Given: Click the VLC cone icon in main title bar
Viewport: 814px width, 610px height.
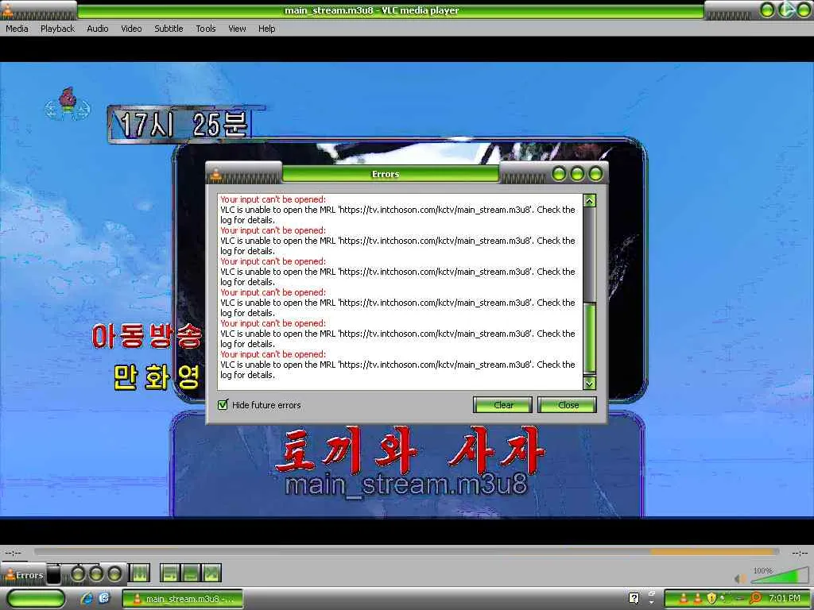Looking at the screenshot, I should click(8, 10).
